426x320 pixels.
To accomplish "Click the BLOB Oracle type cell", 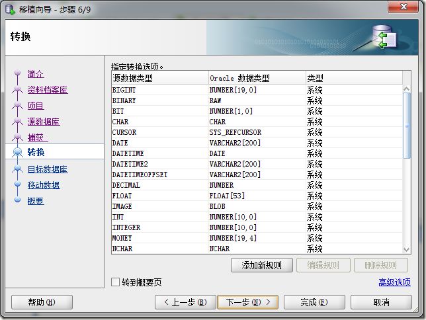I will 257,206.
